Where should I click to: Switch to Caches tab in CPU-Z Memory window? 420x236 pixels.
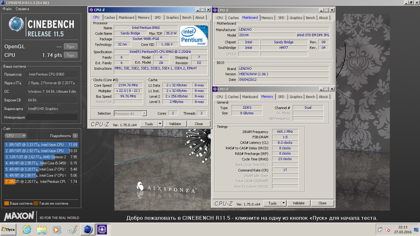233,97
